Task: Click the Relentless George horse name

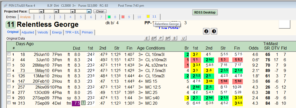Action: (47, 25)
